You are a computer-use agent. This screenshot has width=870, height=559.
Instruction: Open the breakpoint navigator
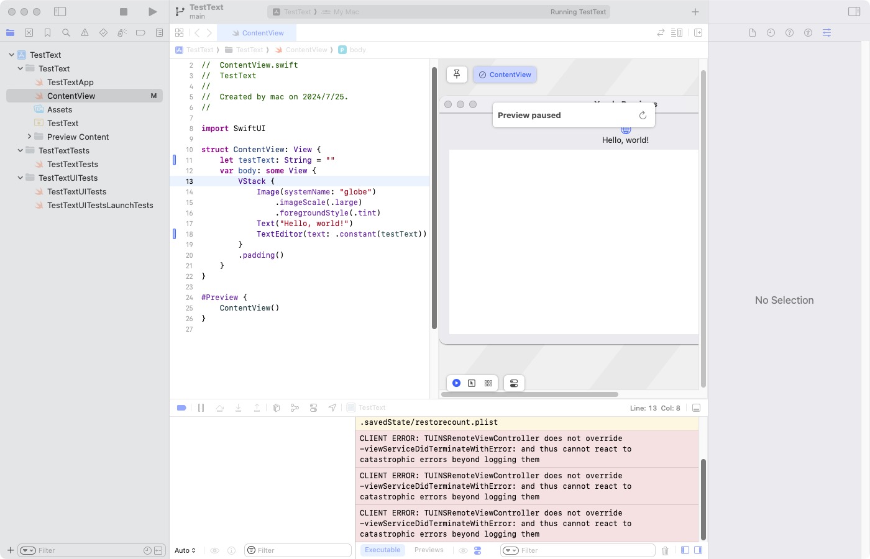(x=140, y=33)
